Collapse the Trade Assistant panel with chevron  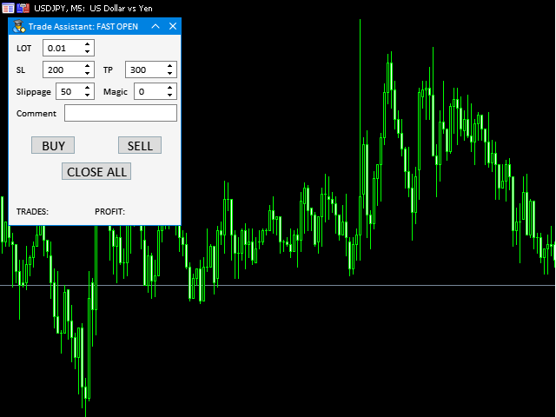156,26
